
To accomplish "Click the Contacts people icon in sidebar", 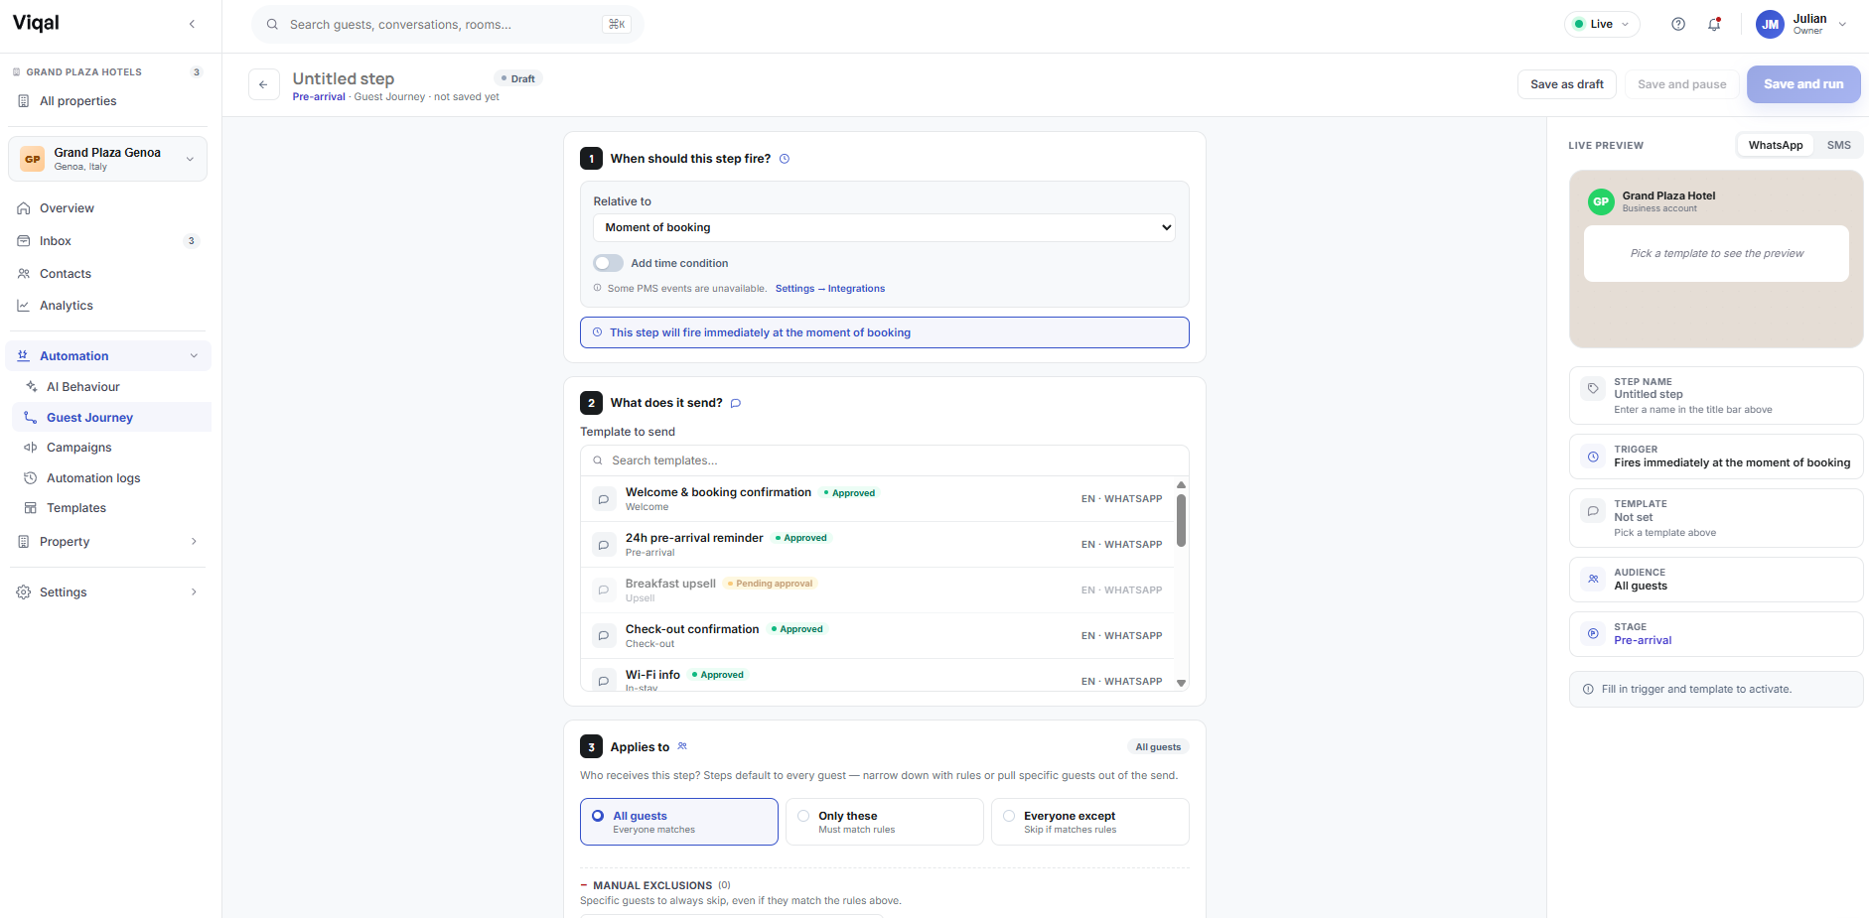I will pos(24,274).
